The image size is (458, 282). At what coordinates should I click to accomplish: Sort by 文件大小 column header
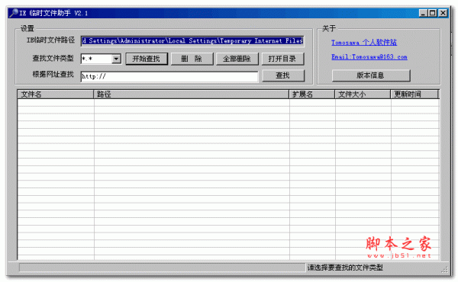(x=363, y=95)
